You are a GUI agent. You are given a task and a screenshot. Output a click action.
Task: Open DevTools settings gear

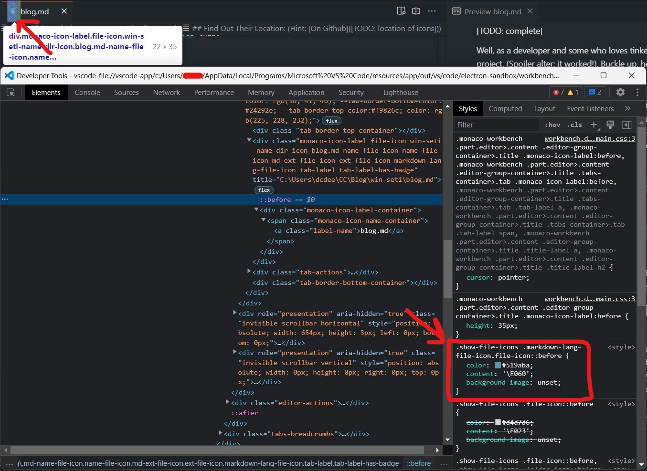tap(620, 92)
